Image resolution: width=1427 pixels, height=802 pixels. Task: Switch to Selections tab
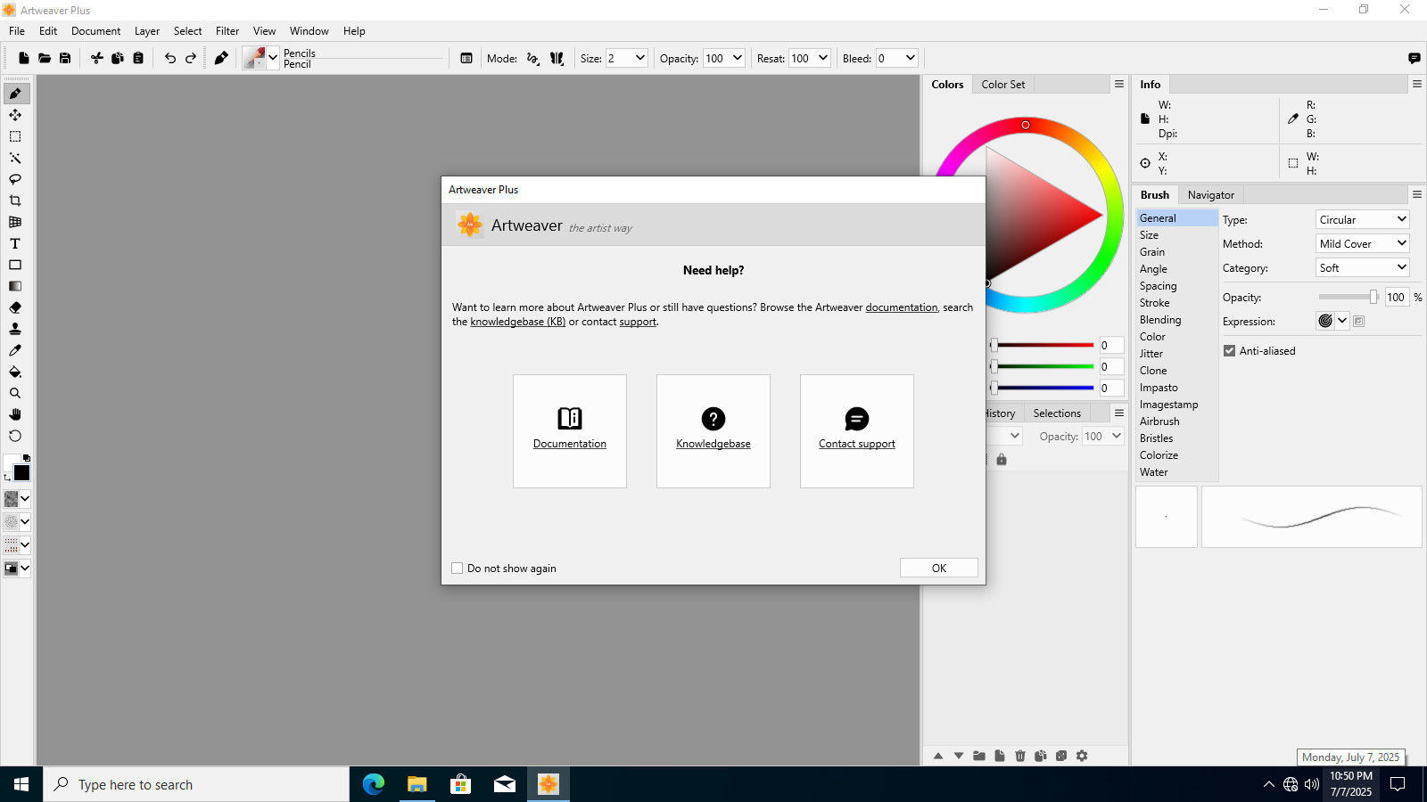1057,413
